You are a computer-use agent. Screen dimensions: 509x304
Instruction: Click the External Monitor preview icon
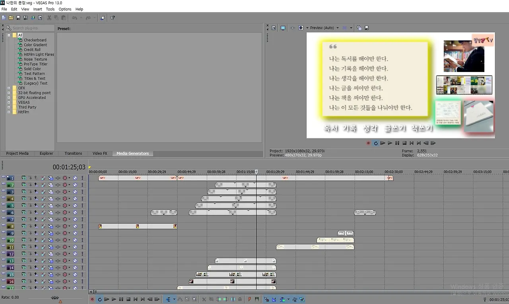(283, 28)
